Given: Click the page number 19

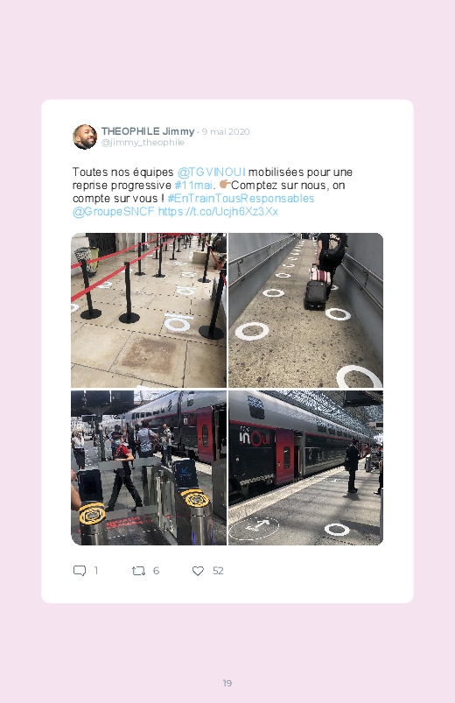Looking at the screenshot, I should (x=227, y=683).
